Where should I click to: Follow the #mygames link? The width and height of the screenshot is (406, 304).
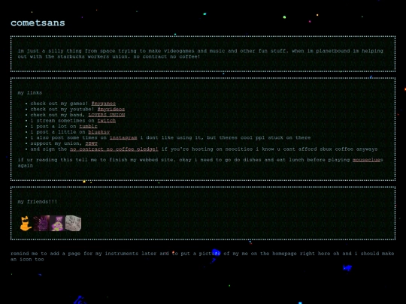[x=104, y=104]
